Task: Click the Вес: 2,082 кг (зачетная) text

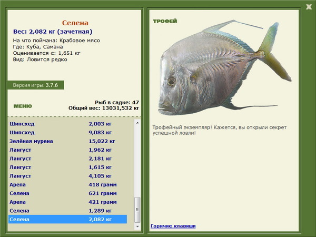Action: tap(53, 32)
